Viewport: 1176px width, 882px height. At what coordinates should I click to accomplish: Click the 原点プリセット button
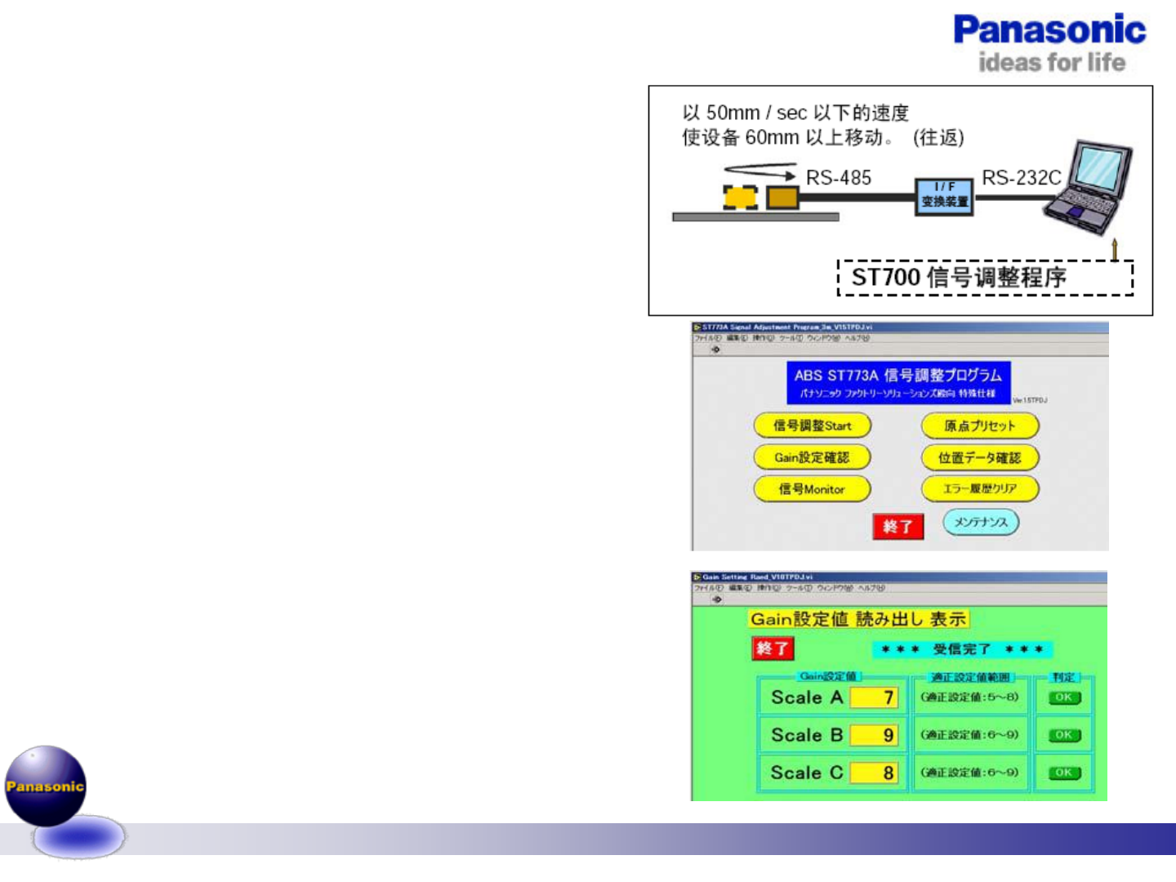(980, 425)
